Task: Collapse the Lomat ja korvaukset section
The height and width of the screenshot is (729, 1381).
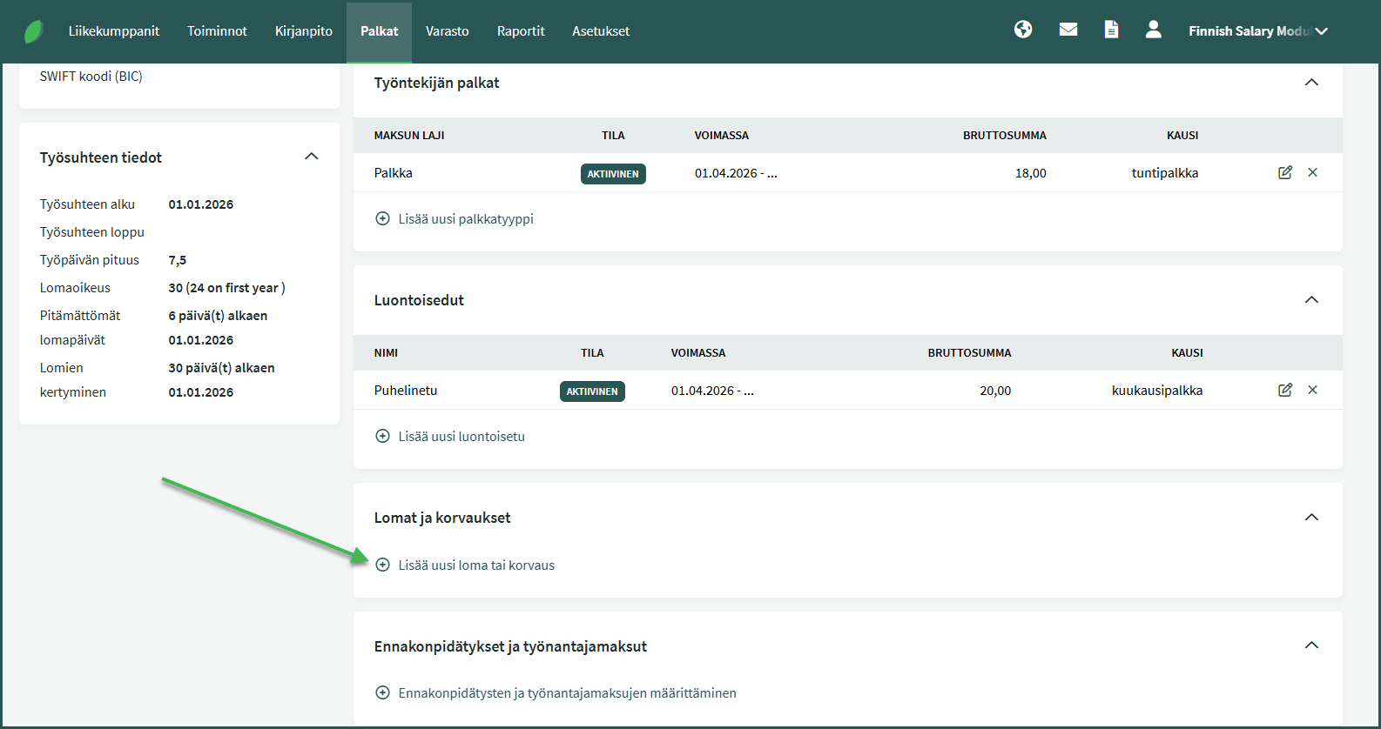Action: coord(1311,518)
